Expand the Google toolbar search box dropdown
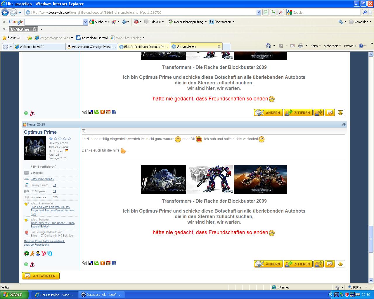This screenshot has height=299, width=374. click(x=85, y=22)
